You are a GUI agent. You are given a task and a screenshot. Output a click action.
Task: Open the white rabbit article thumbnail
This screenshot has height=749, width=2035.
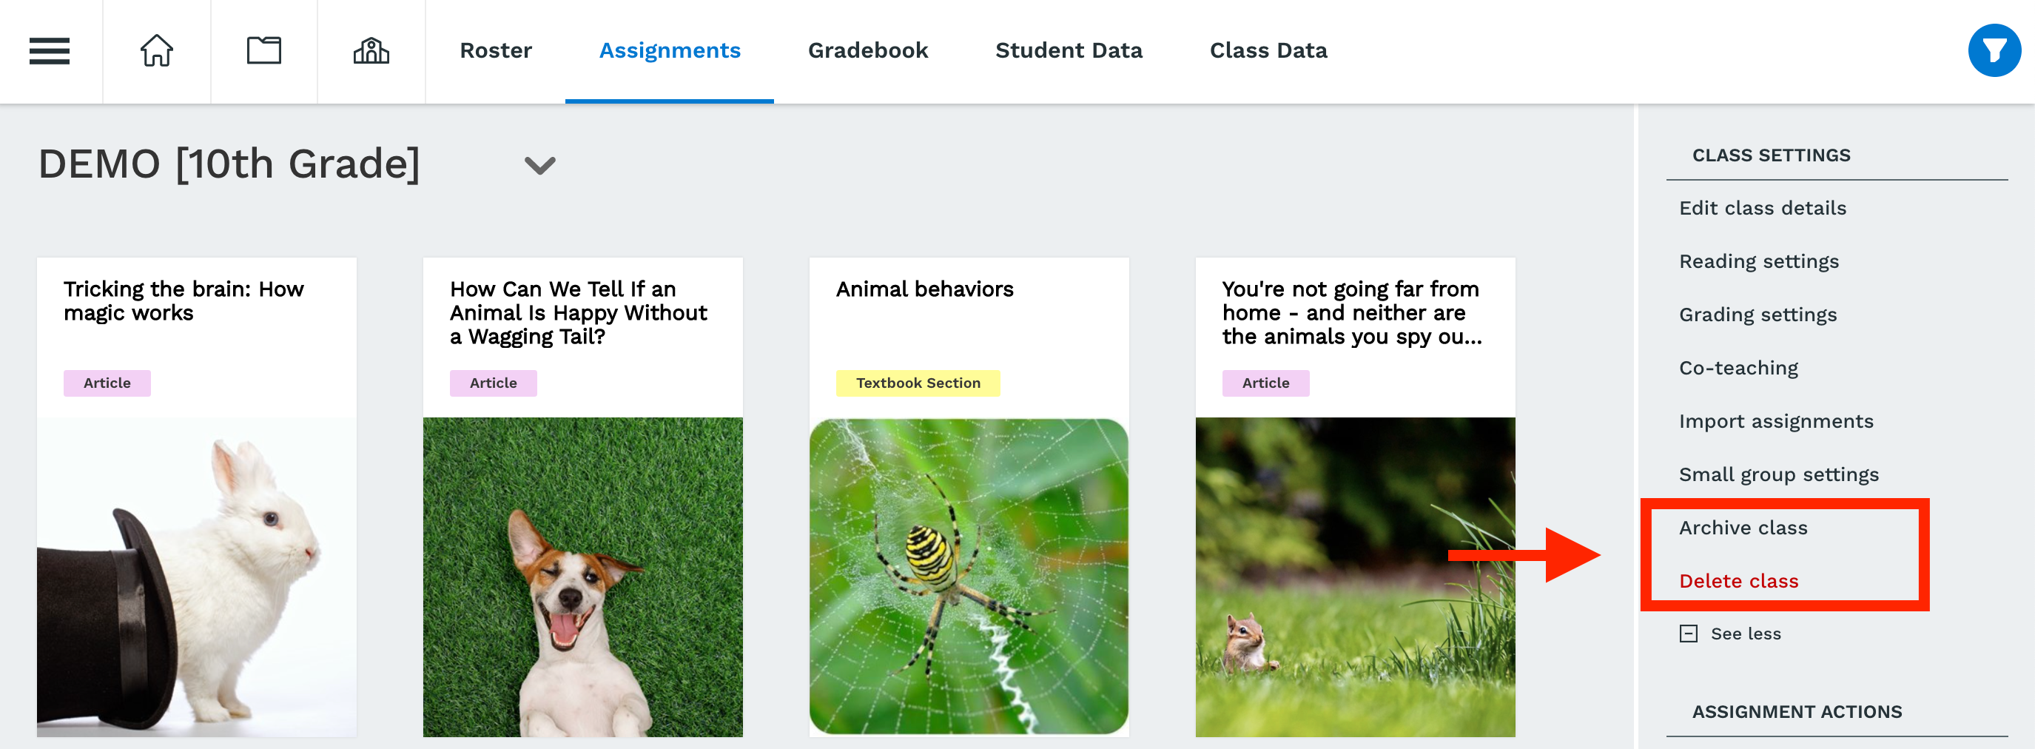tap(197, 577)
